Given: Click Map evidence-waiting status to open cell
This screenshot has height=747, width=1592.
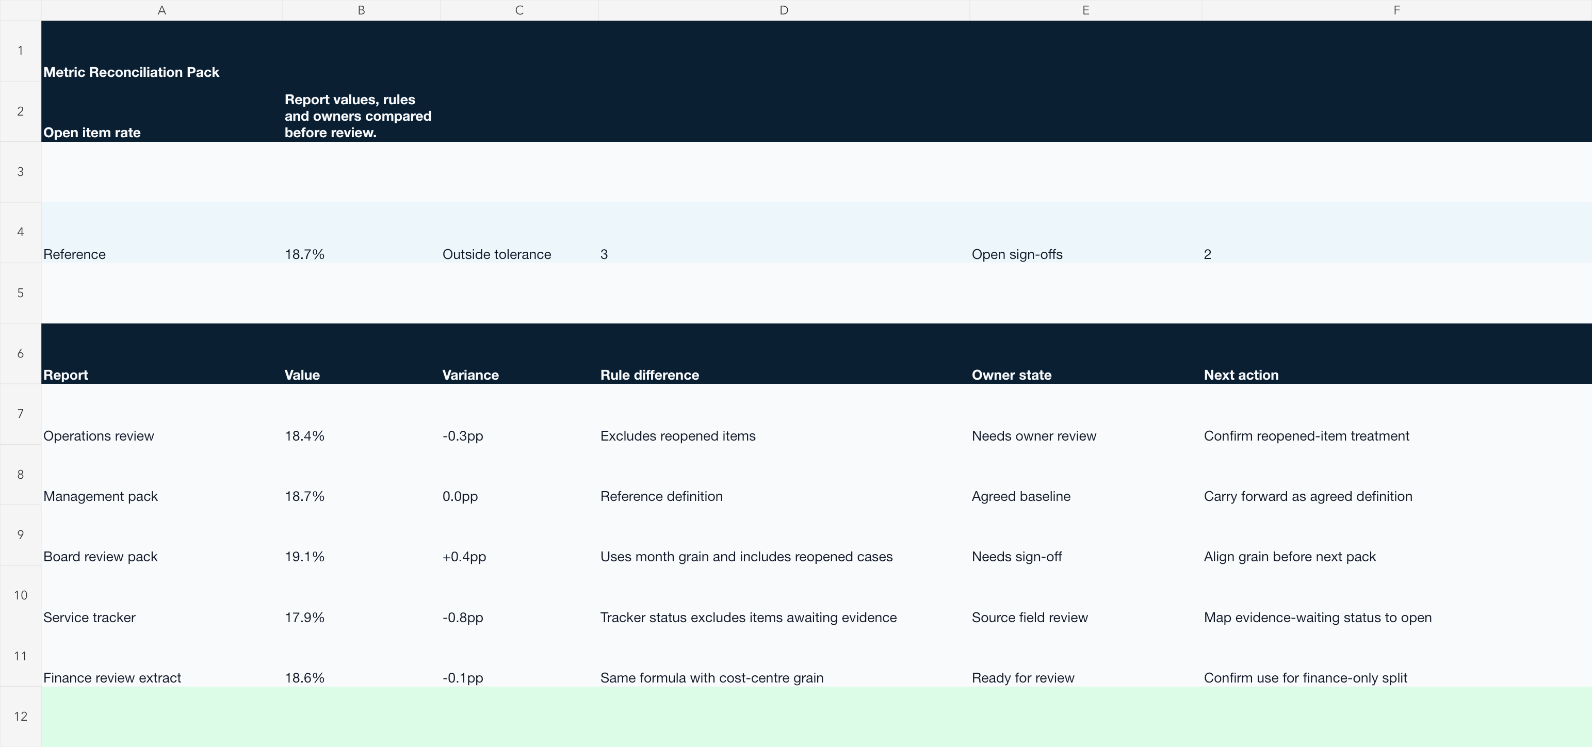Looking at the screenshot, I should 1396,596.
